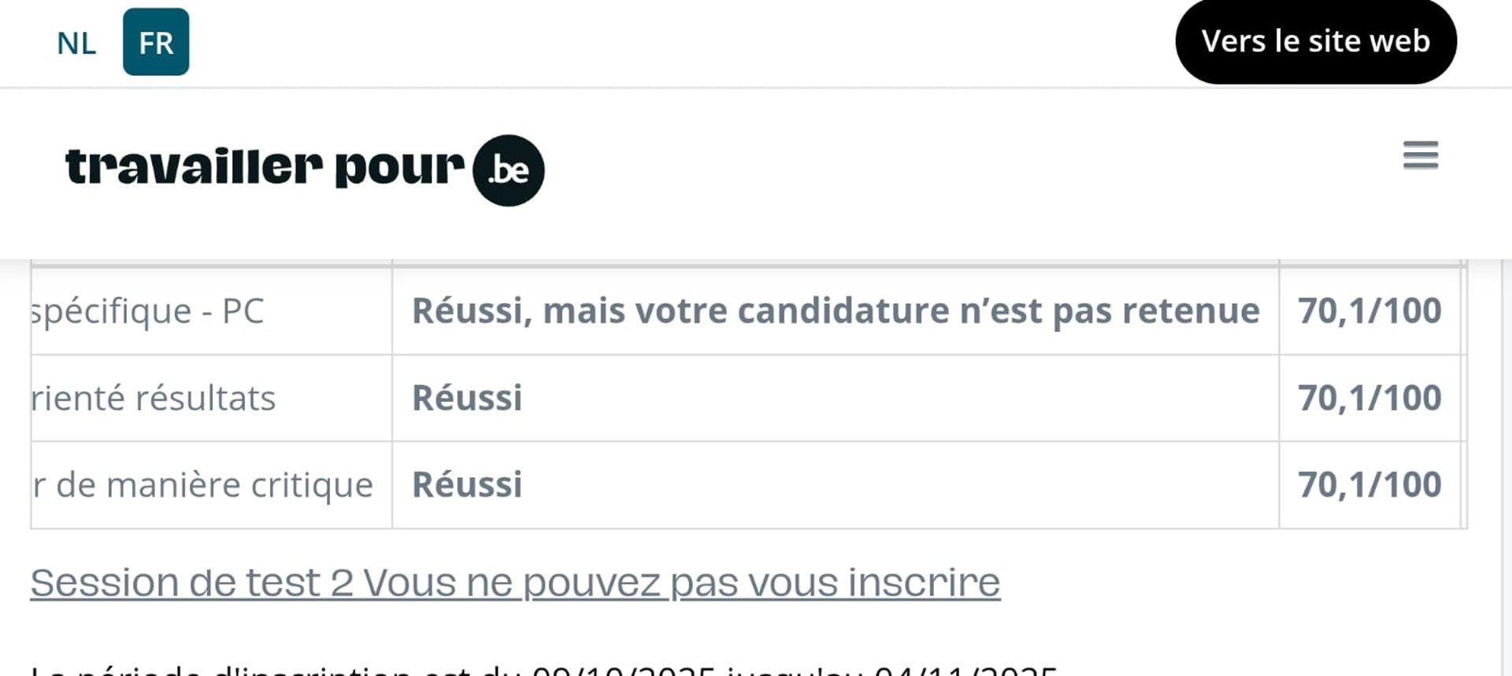Switch language to NL
This screenshot has height=676, width=1512.
pos(76,43)
